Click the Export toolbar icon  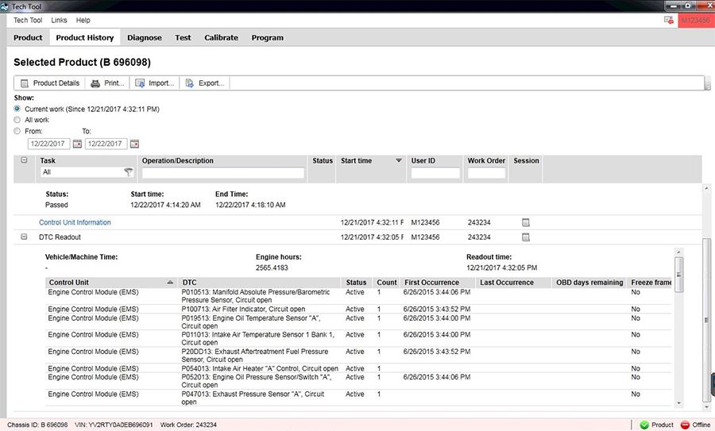click(190, 83)
